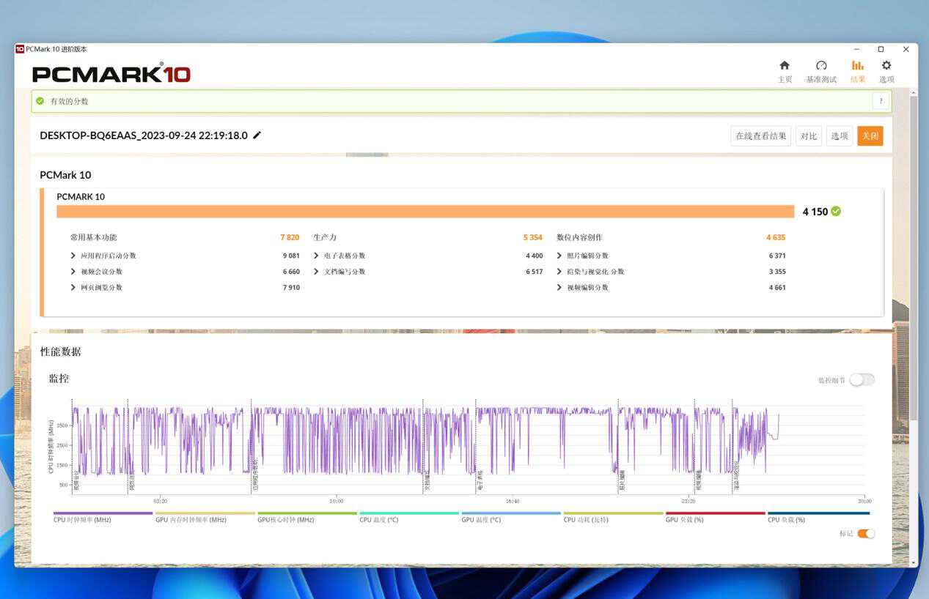Expand the 网页浏览分数 row
The height and width of the screenshot is (599, 929).
73,287
